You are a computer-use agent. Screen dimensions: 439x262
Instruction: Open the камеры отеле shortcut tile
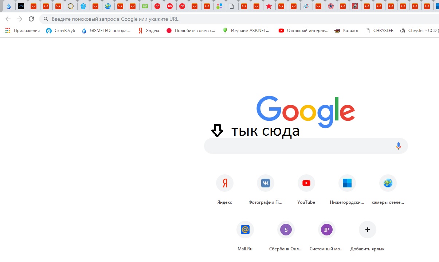click(388, 183)
